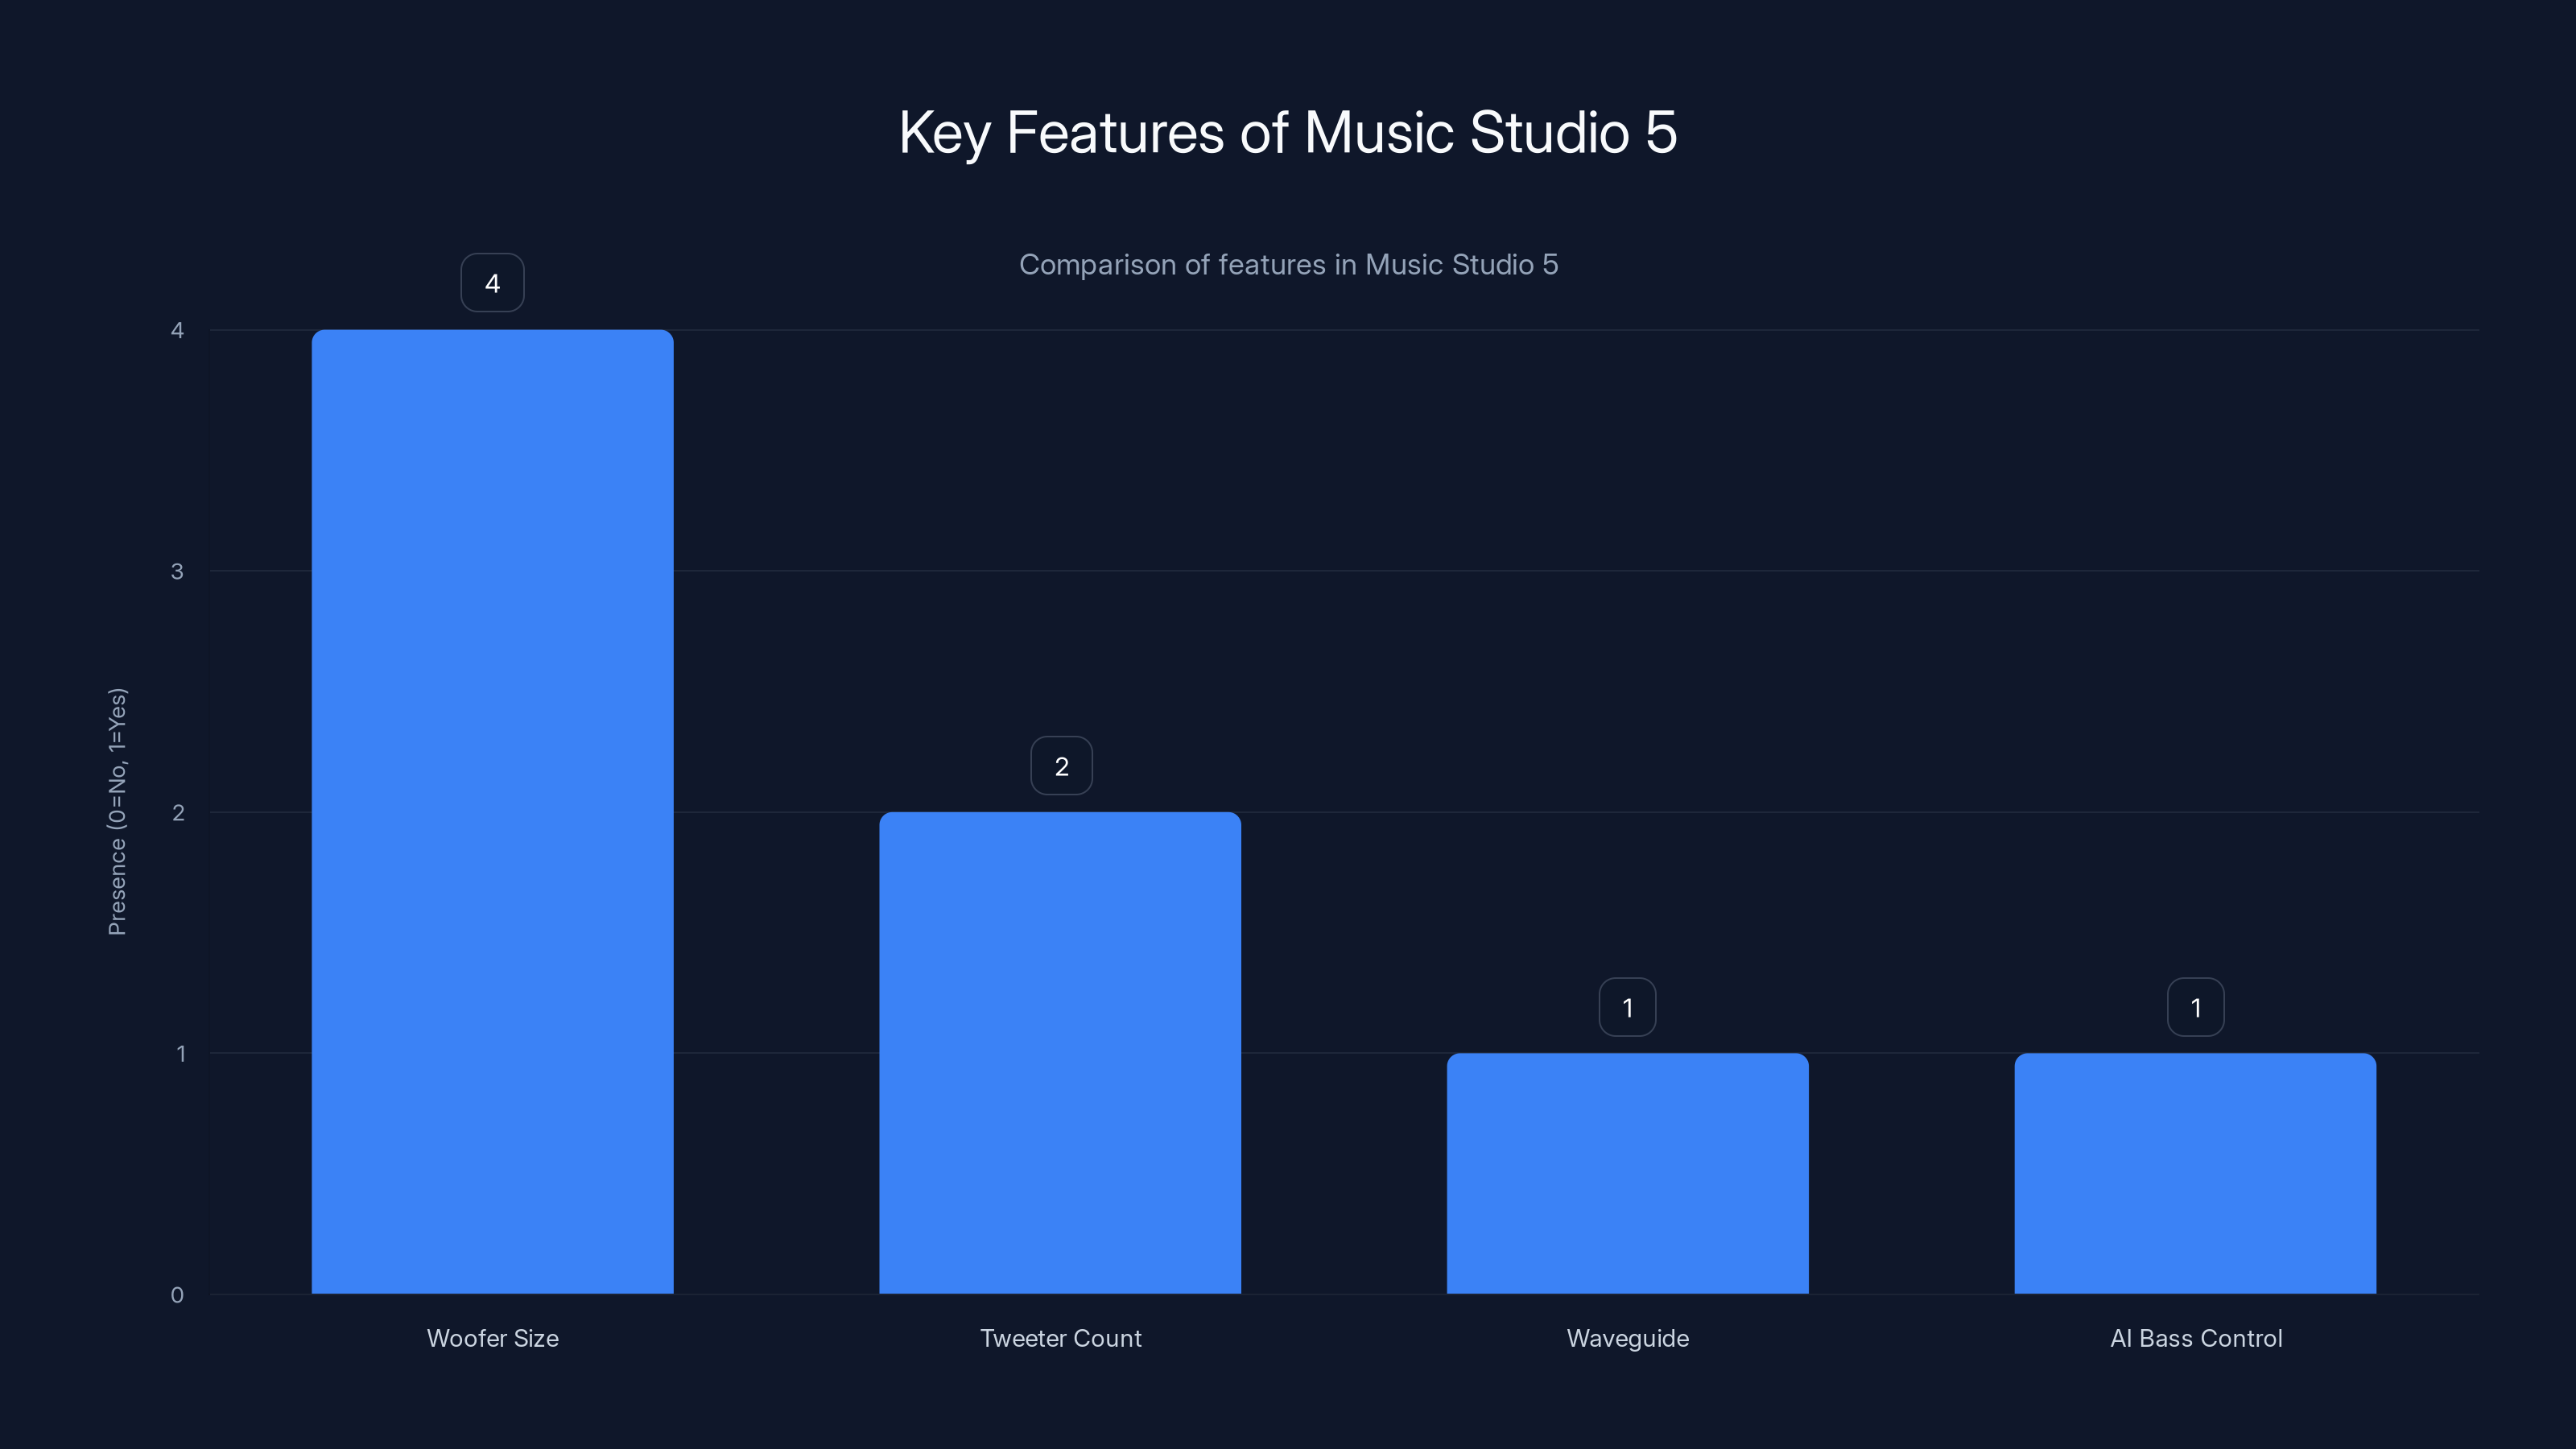Image resolution: width=2576 pixels, height=1449 pixels.
Task: Click the subtitle Comparison of features
Action: click(1288, 264)
